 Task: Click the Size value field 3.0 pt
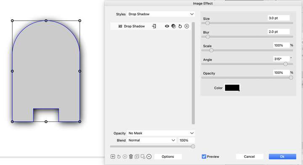pos(279,18)
